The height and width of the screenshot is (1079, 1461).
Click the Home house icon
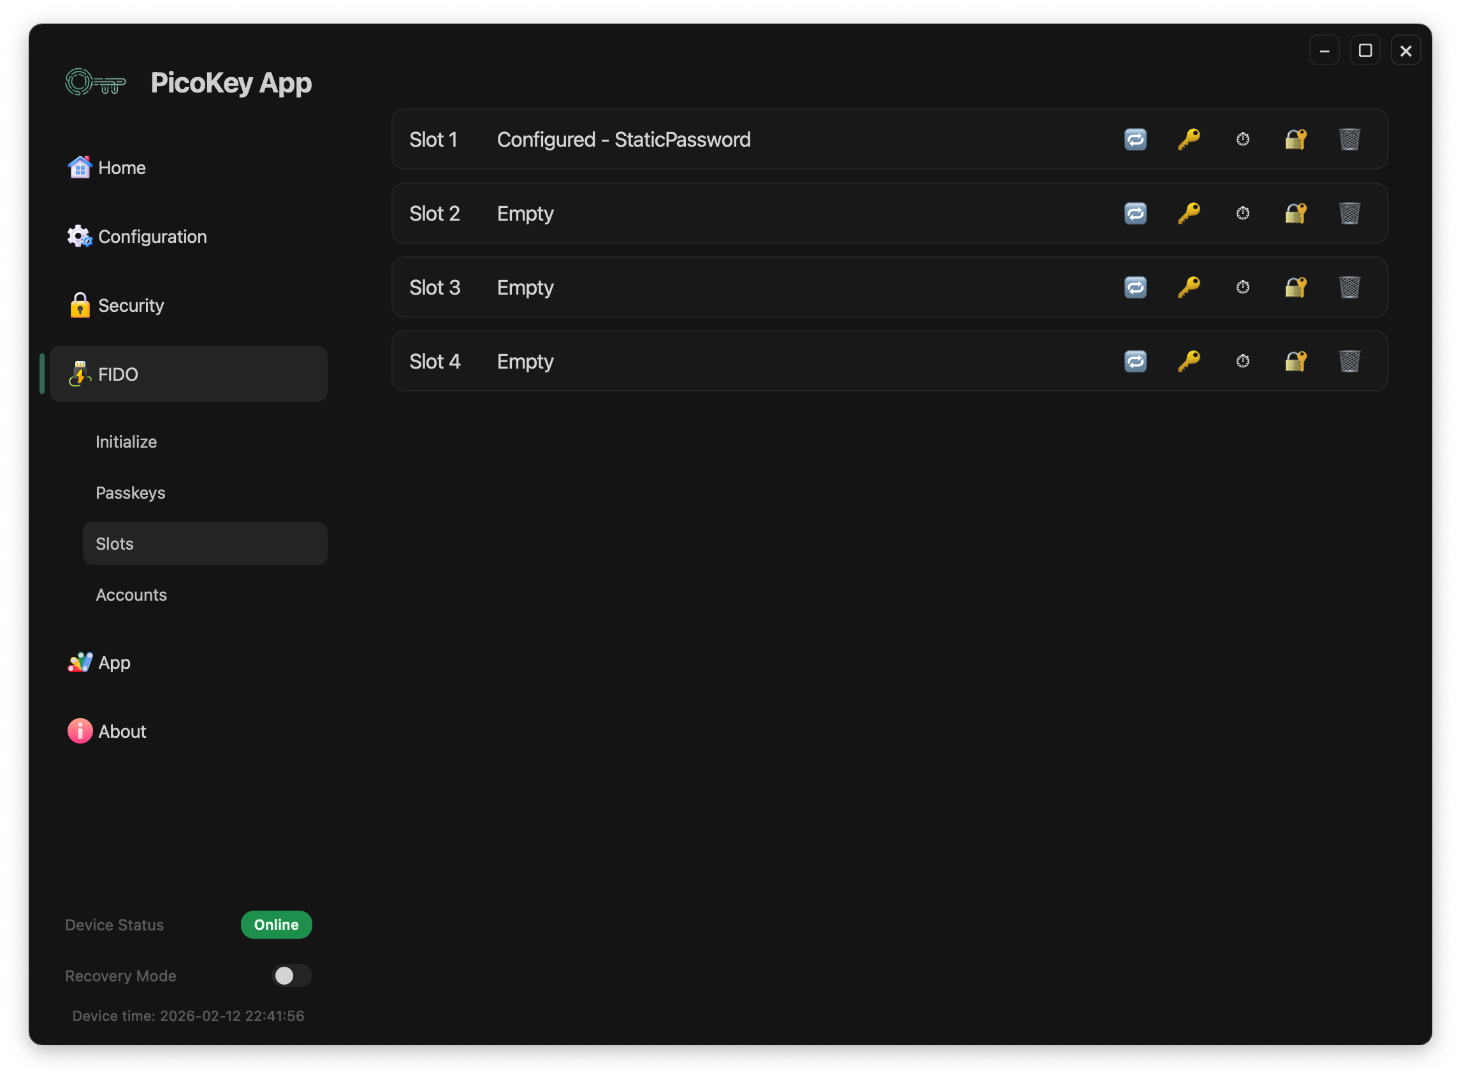(x=79, y=167)
